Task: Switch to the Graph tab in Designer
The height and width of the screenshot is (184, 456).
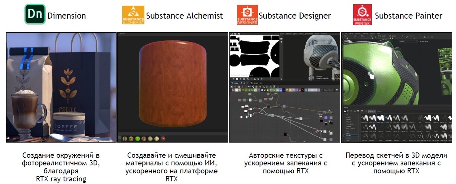Action: point(256,83)
